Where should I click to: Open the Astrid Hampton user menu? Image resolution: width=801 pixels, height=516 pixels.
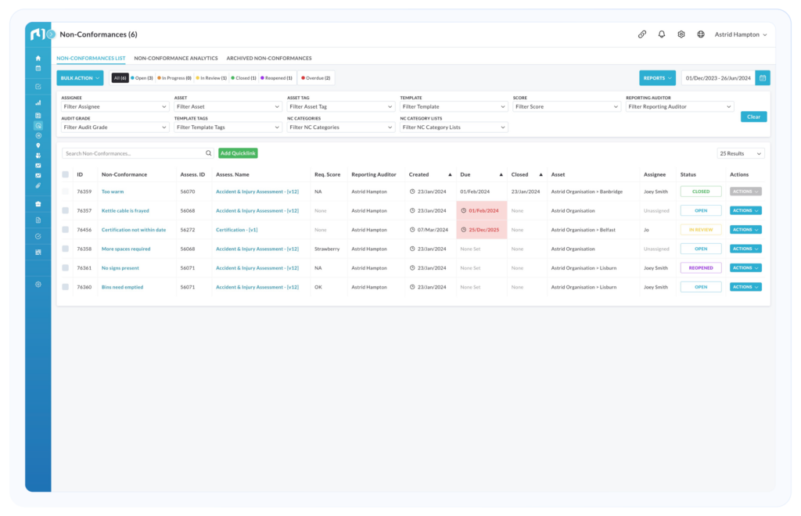[740, 34]
